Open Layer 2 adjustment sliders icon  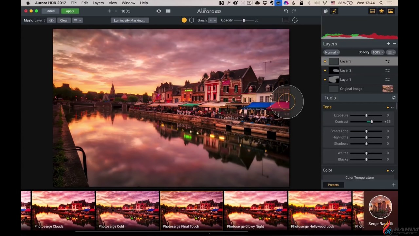(388, 70)
